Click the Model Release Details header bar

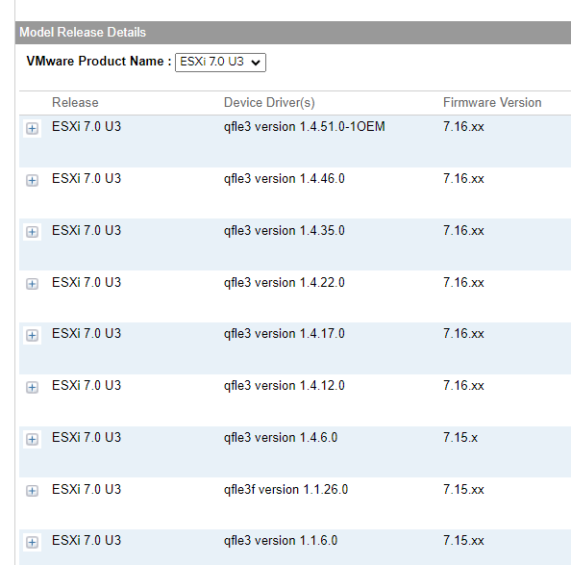click(x=293, y=33)
